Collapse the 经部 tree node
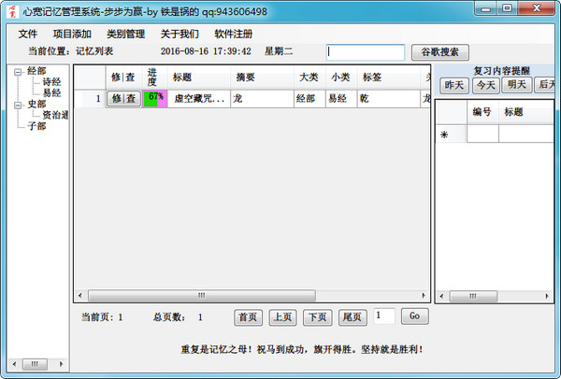This screenshot has width=561, height=379. [18, 71]
